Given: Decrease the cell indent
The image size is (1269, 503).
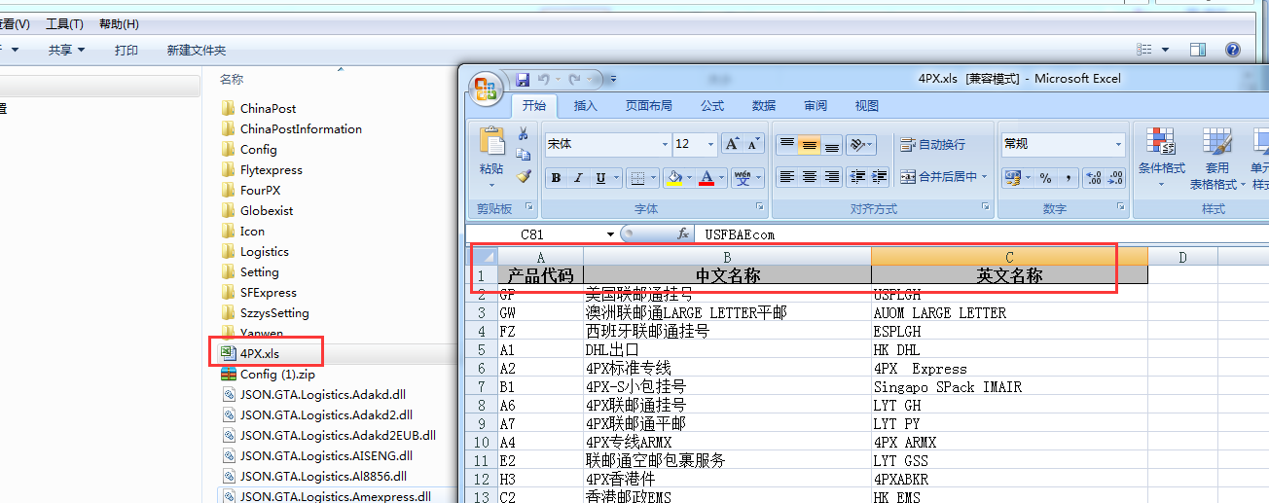Looking at the screenshot, I should click(857, 177).
